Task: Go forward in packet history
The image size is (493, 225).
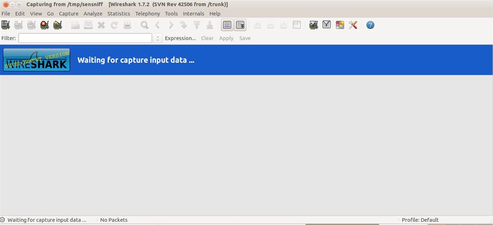Action: [x=171, y=25]
